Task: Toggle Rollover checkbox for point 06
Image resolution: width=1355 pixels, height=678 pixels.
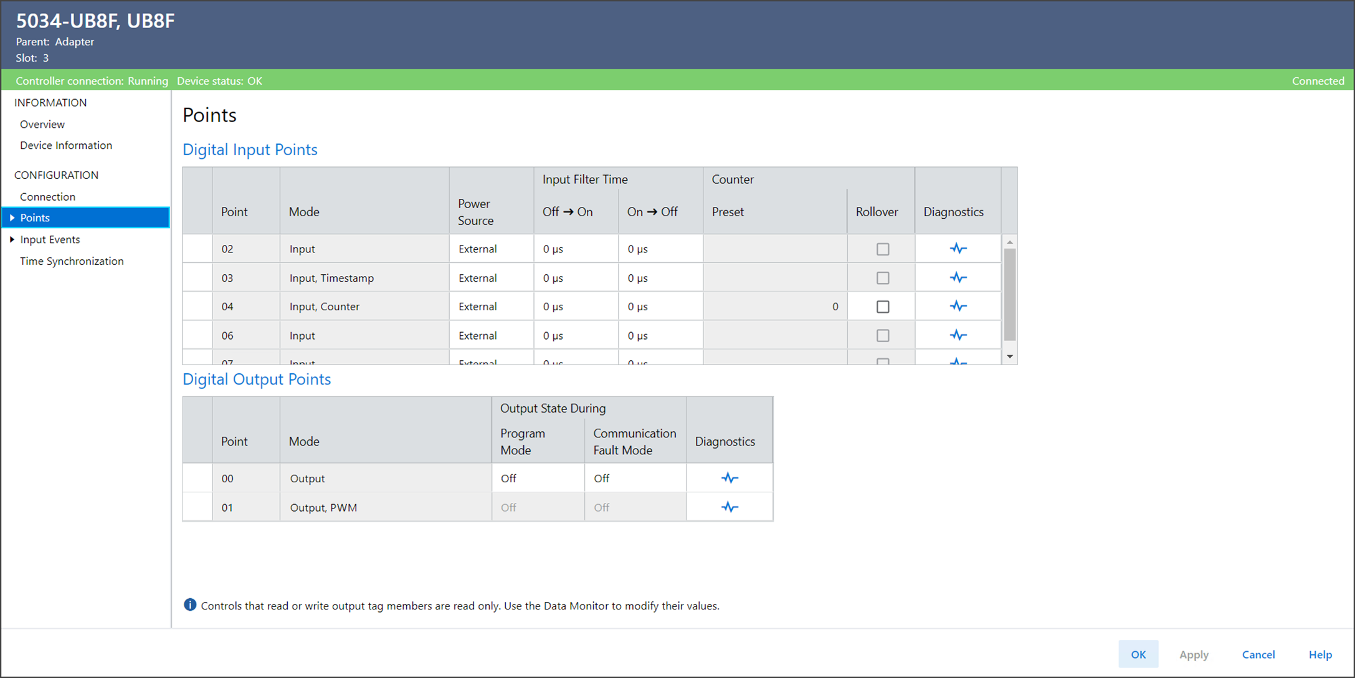Action: pyautogui.click(x=882, y=336)
